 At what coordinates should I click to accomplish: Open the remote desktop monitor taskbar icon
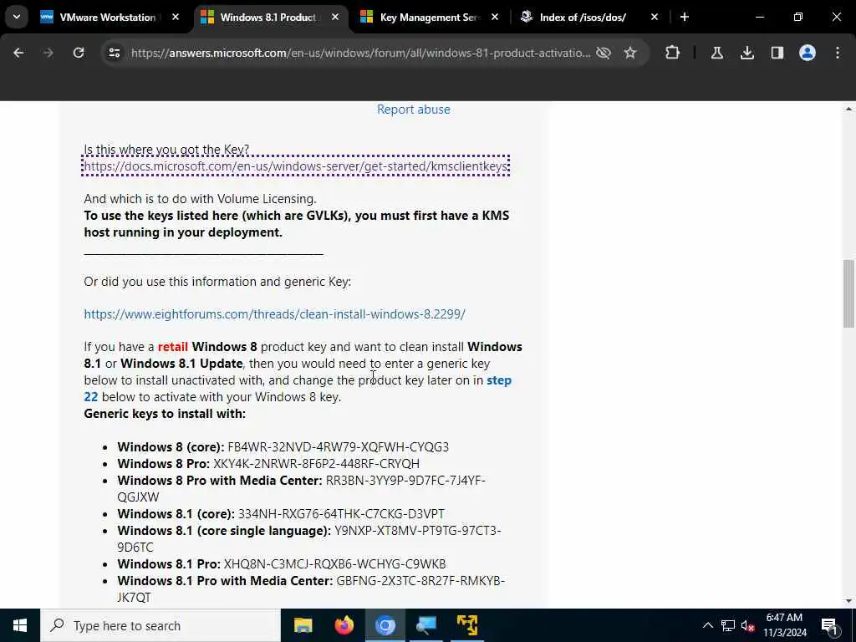(x=425, y=625)
